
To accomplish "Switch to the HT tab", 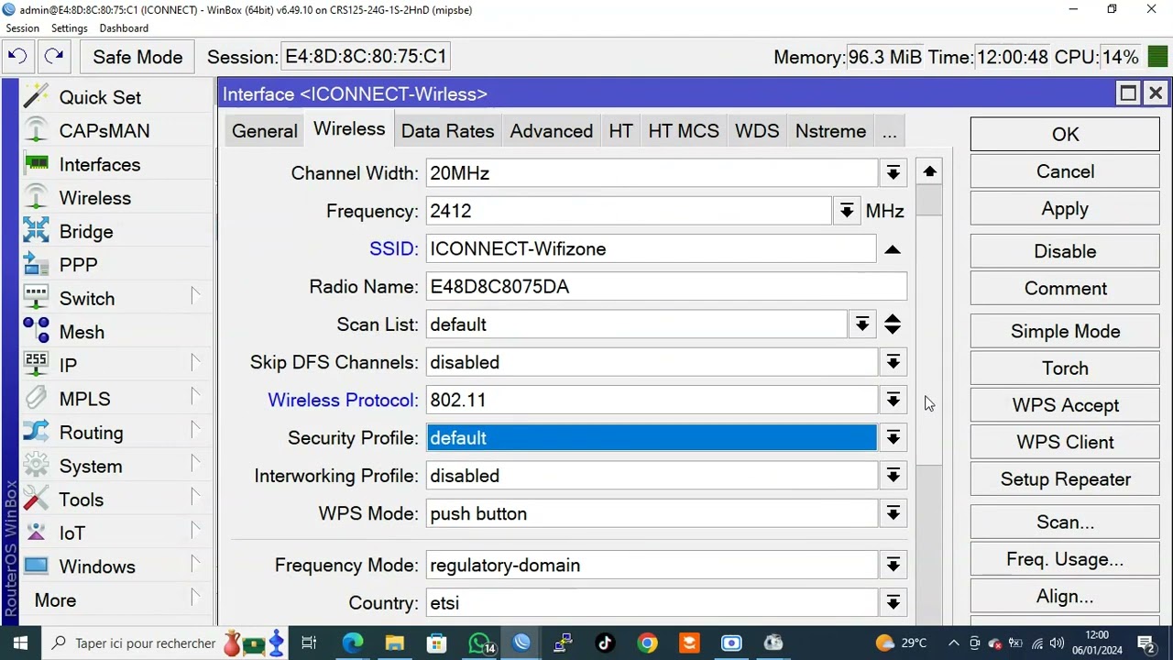I will tap(620, 131).
